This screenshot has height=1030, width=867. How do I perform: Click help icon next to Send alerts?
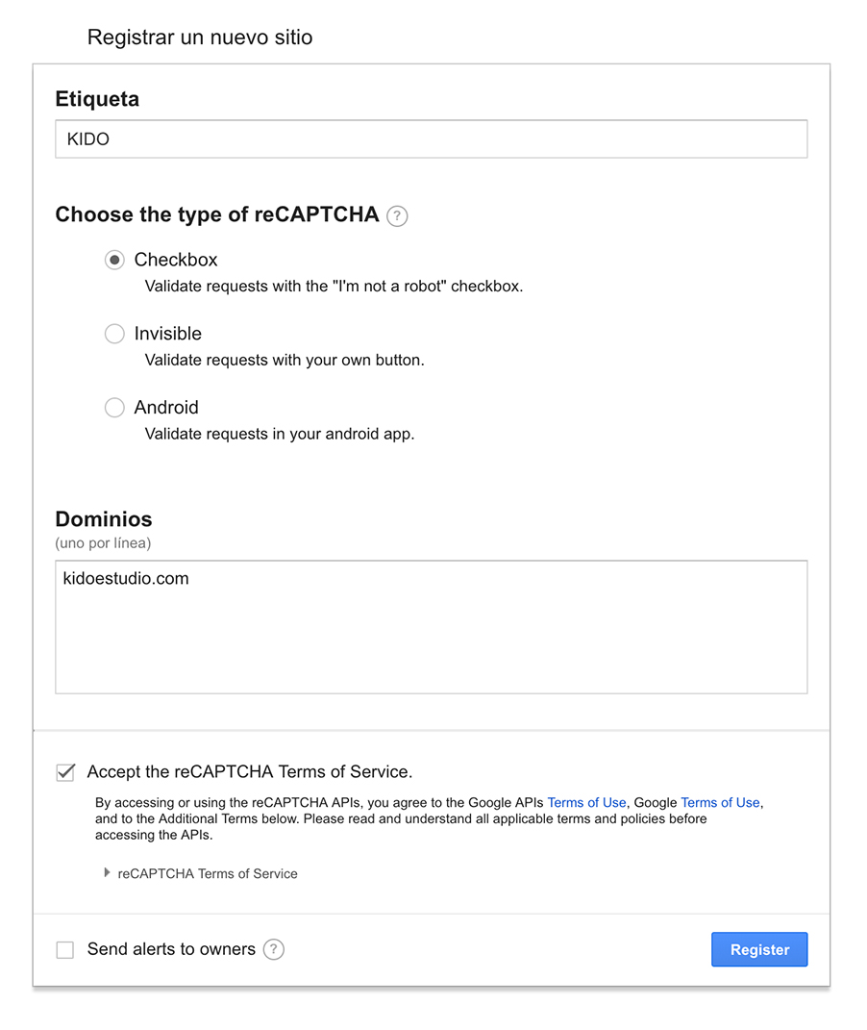pos(274,949)
